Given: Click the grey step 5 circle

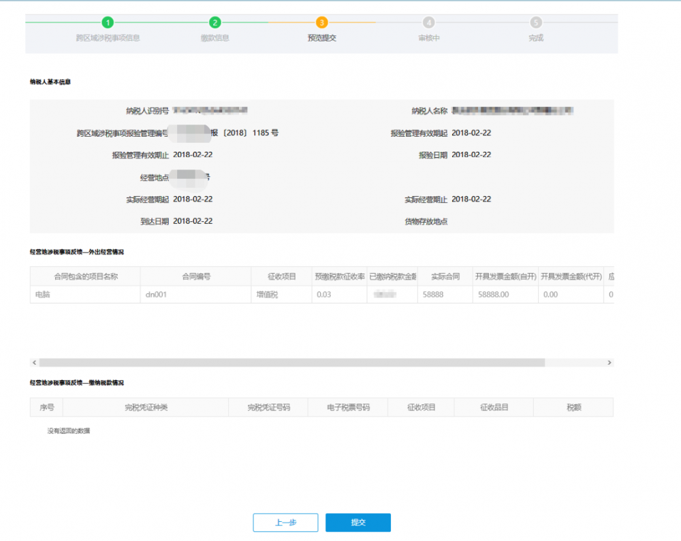Looking at the screenshot, I should pos(536,22).
